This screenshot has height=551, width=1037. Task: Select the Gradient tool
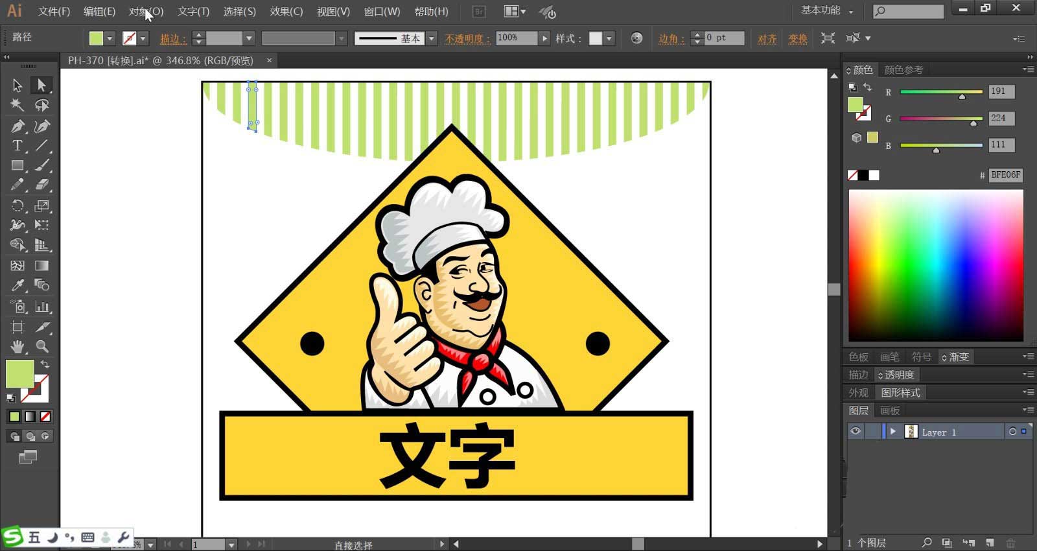(42, 266)
